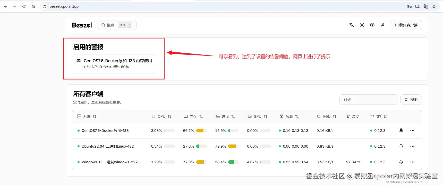Viewport: 443px width, 185px height.
Task: Open Beszel settings gear
Action: [x=372, y=25]
